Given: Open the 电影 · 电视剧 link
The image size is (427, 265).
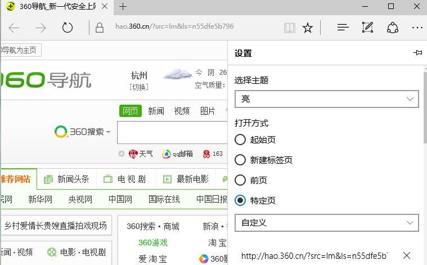Looking at the screenshot, I should pyautogui.click(x=77, y=252).
